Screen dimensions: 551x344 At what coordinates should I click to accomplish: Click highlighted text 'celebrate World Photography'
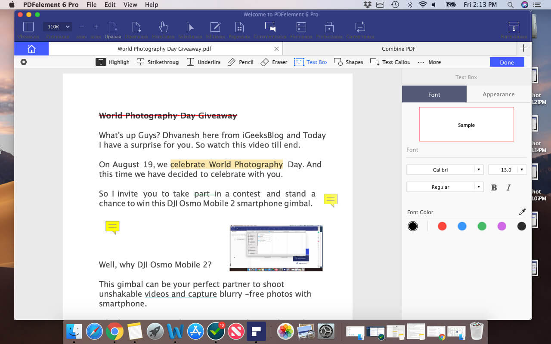226,164
